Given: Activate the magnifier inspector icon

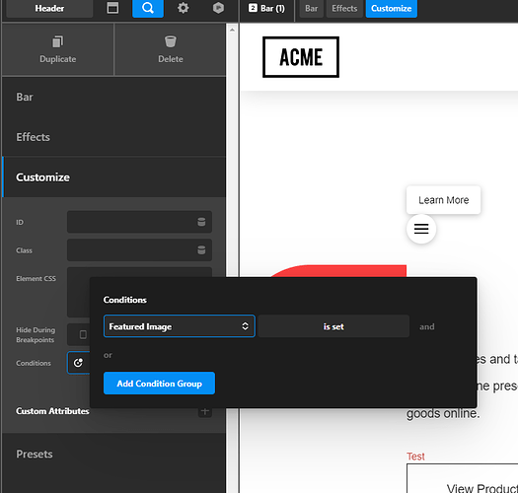Looking at the screenshot, I should [x=148, y=8].
